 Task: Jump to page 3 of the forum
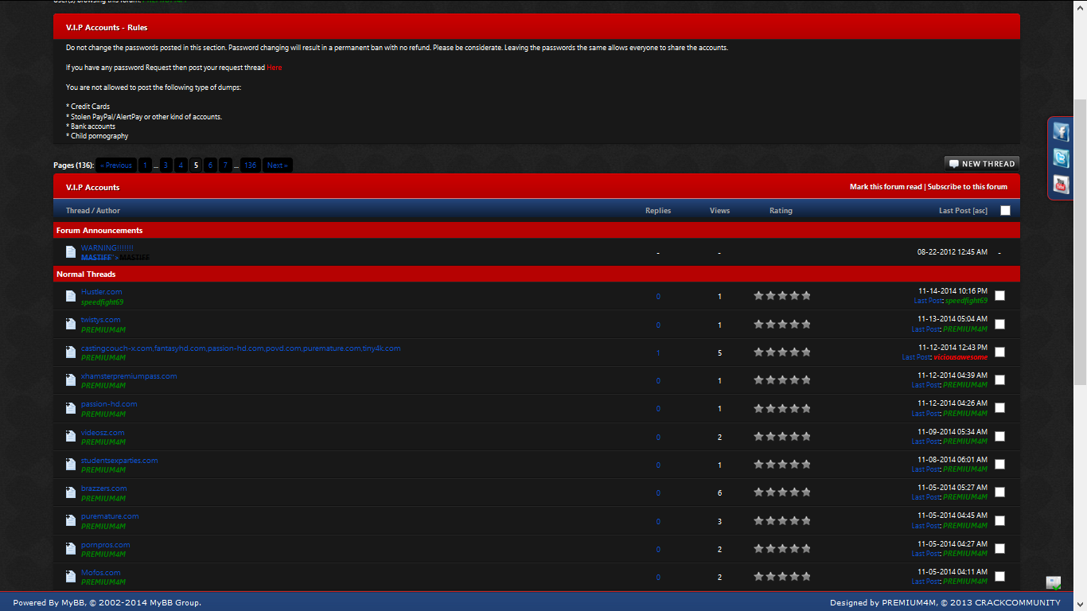pos(166,165)
